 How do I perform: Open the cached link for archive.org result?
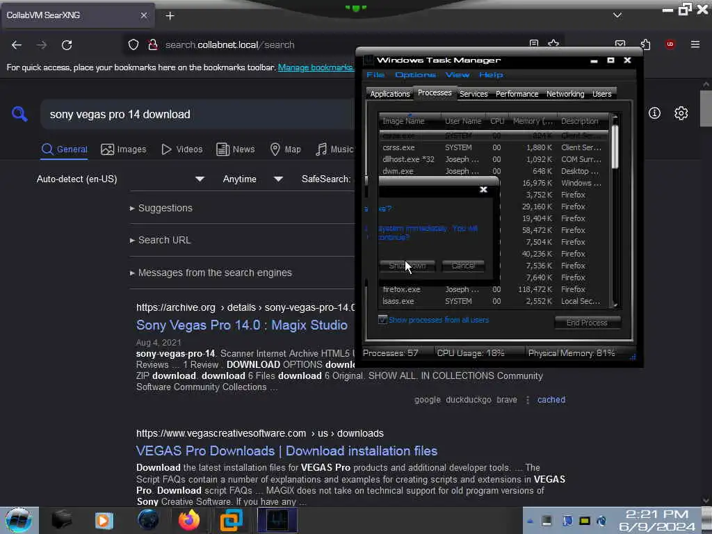[x=551, y=400]
